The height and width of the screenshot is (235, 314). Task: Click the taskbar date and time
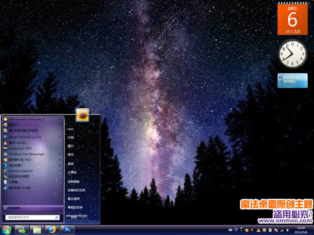301,230
